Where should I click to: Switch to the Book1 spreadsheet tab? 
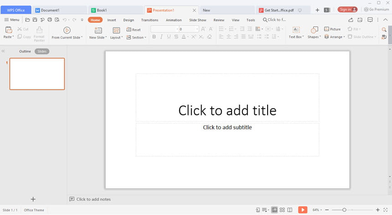116,10
